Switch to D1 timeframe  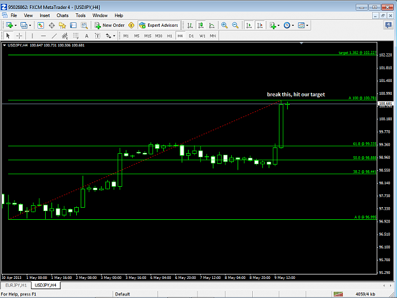(x=191, y=36)
